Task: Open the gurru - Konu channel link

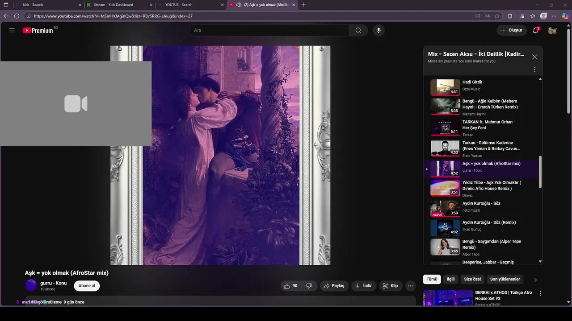Action: 53,283
